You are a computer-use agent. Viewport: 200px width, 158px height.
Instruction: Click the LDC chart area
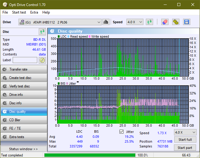pyautogui.click(x=123, y=57)
